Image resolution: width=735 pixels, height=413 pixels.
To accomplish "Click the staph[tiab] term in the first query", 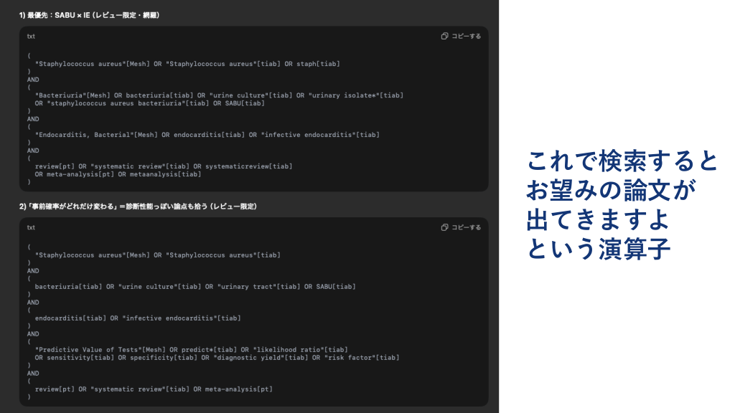I will coord(314,64).
